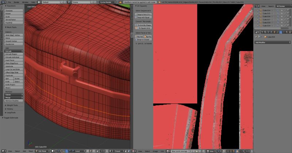
Task: Toggle selectability cursor for Cube.015
Action: pos(285,13)
